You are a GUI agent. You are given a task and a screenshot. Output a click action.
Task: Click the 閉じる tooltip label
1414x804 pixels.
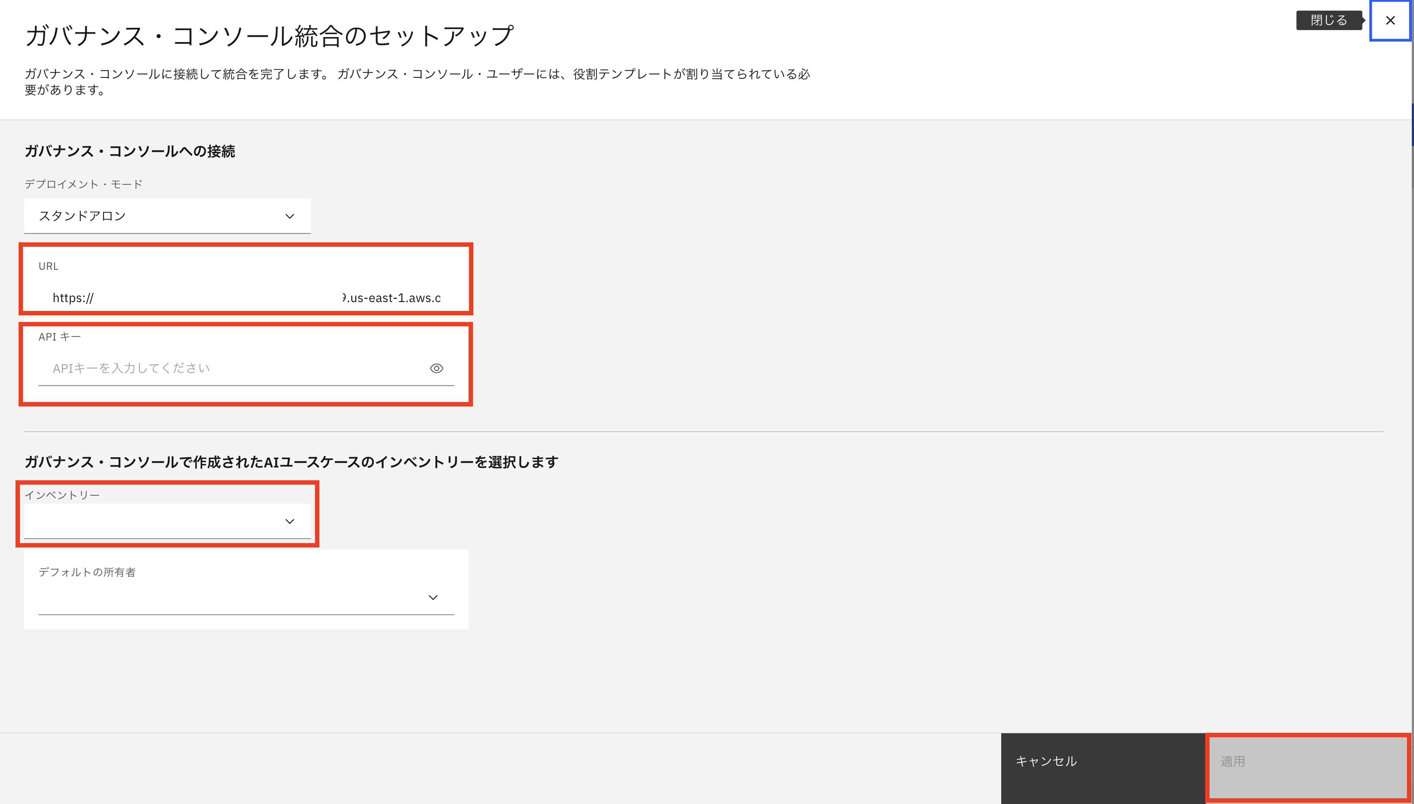click(x=1328, y=20)
